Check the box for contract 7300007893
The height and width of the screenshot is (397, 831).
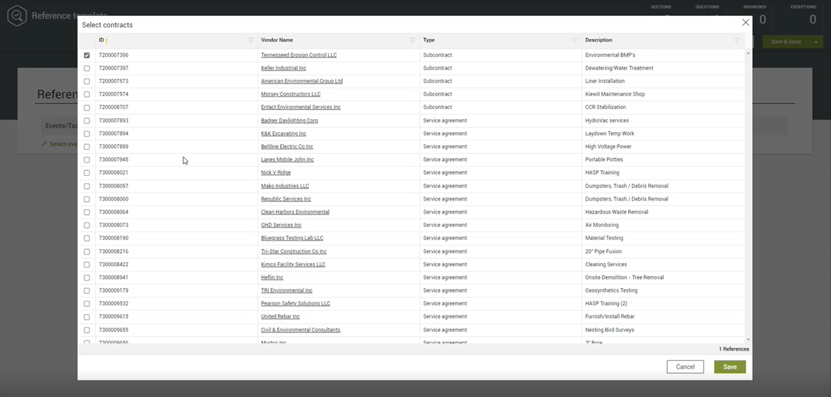tap(87, 121)
